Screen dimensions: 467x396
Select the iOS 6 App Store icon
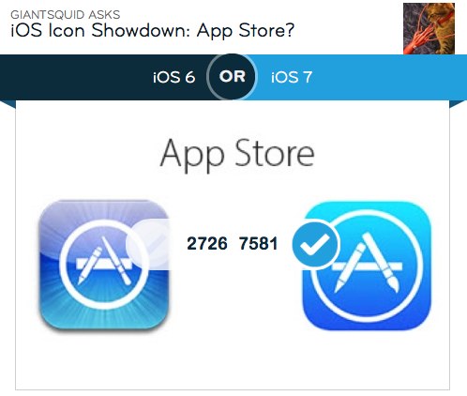104,265
